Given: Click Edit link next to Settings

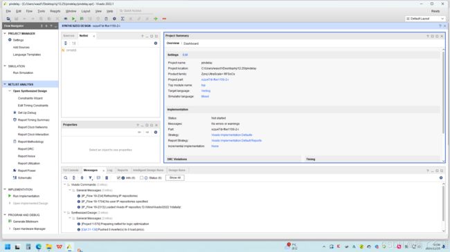Looking at the screenshot, I should coord(185,55).
